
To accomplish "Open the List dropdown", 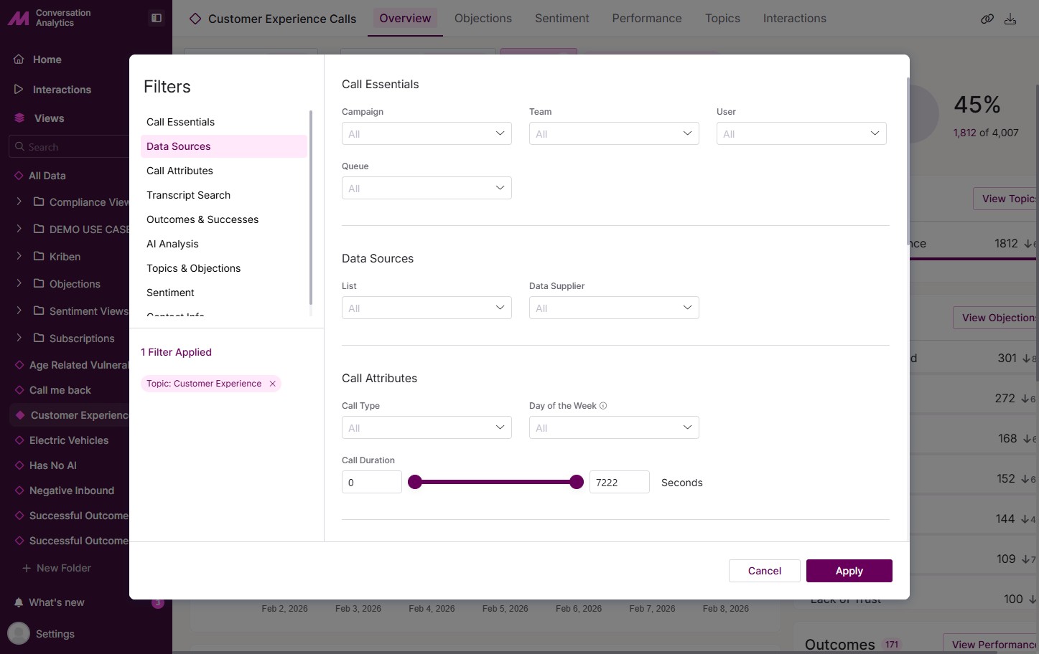I will pyautogui.click(x=427, y=308).
